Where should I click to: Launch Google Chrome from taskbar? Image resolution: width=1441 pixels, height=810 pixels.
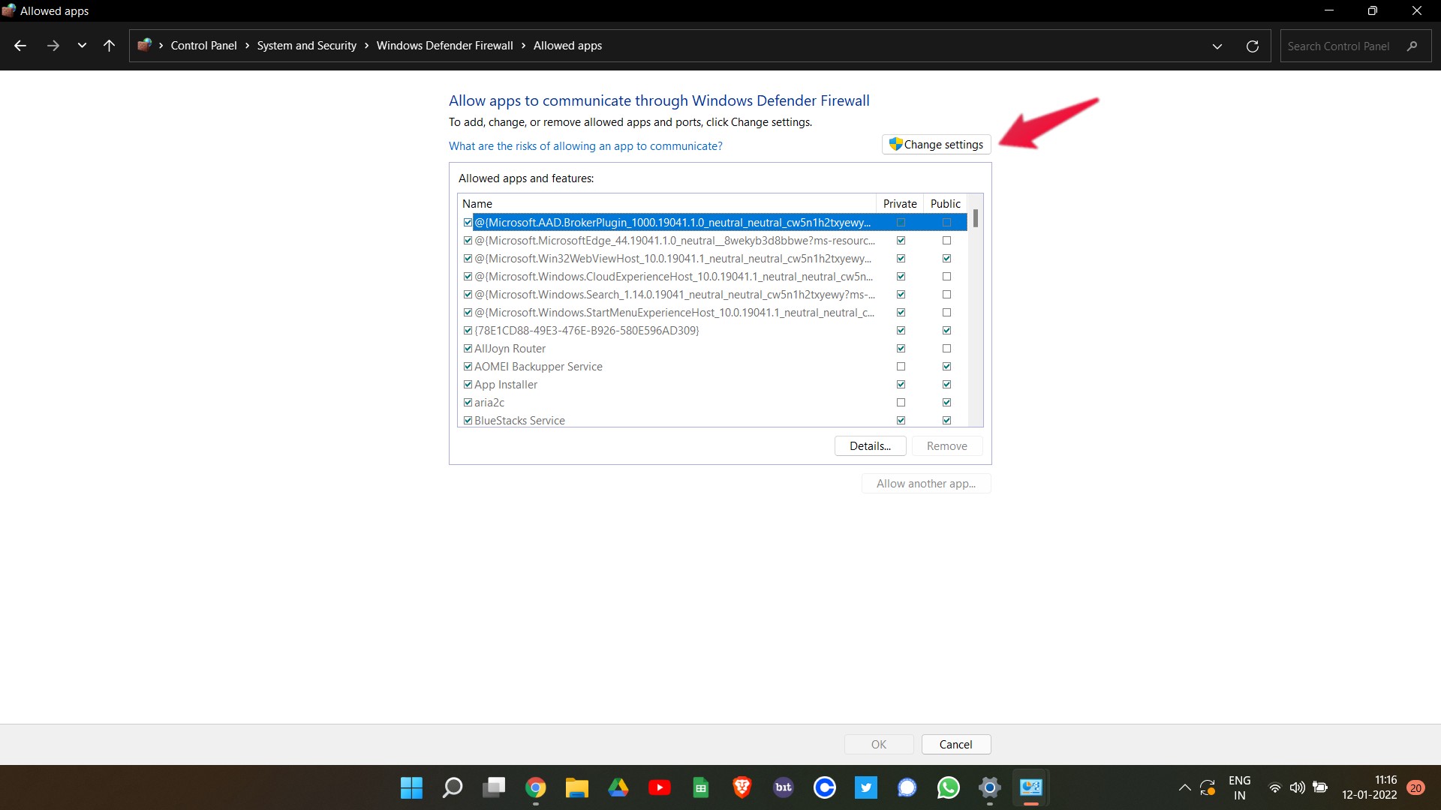535,787
